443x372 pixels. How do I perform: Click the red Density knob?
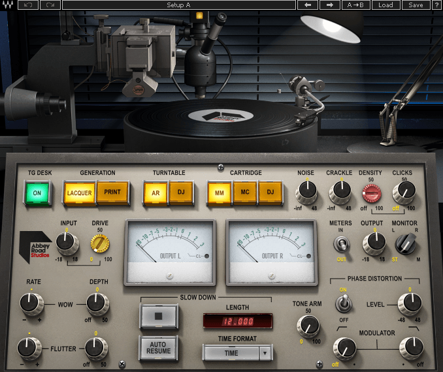372,193
